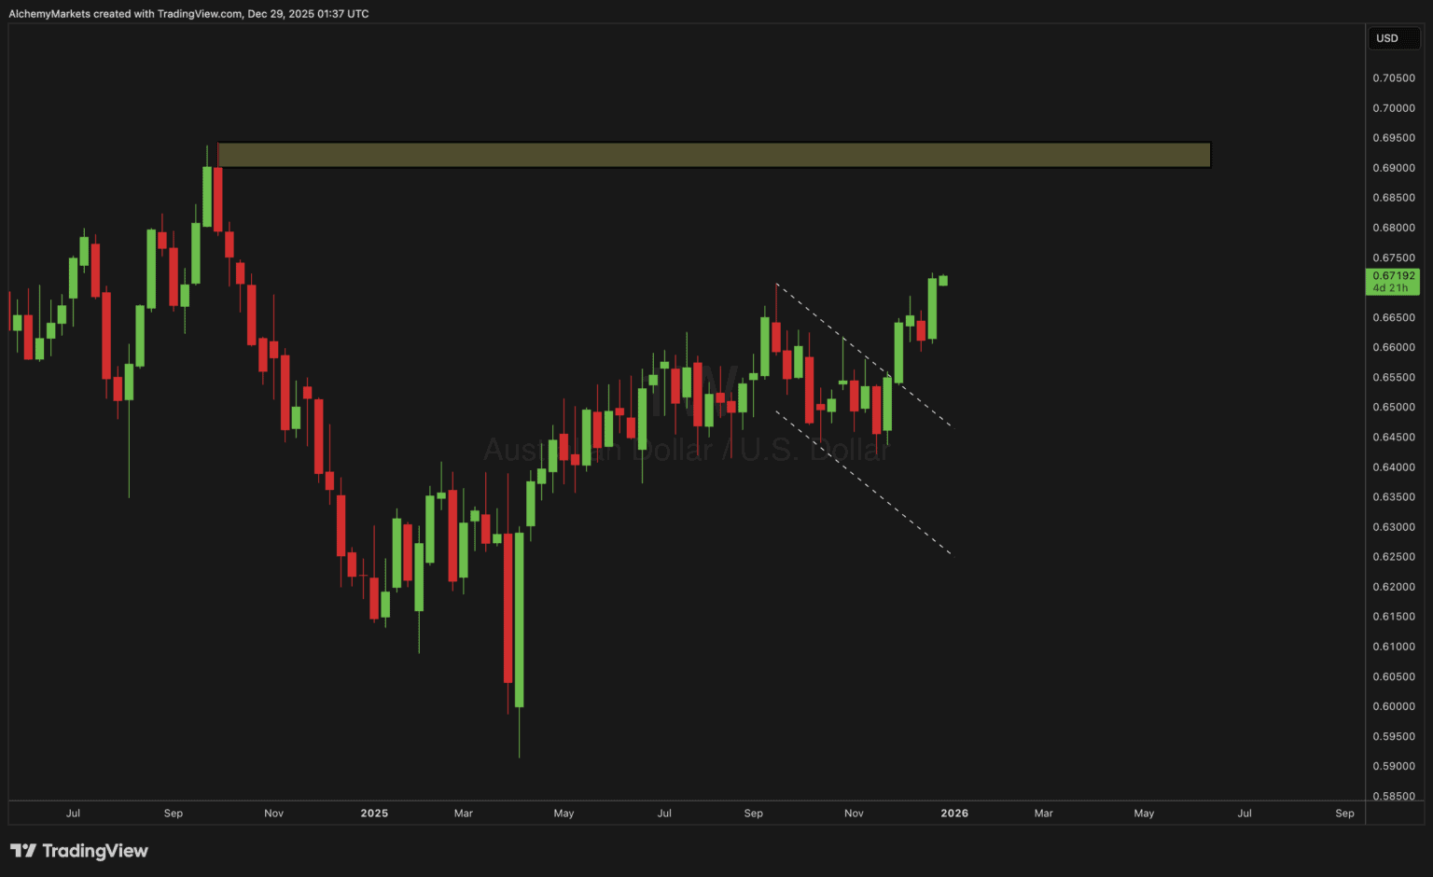
Task: Click the upper dashed channel trendline
Action: pos(863,355)
